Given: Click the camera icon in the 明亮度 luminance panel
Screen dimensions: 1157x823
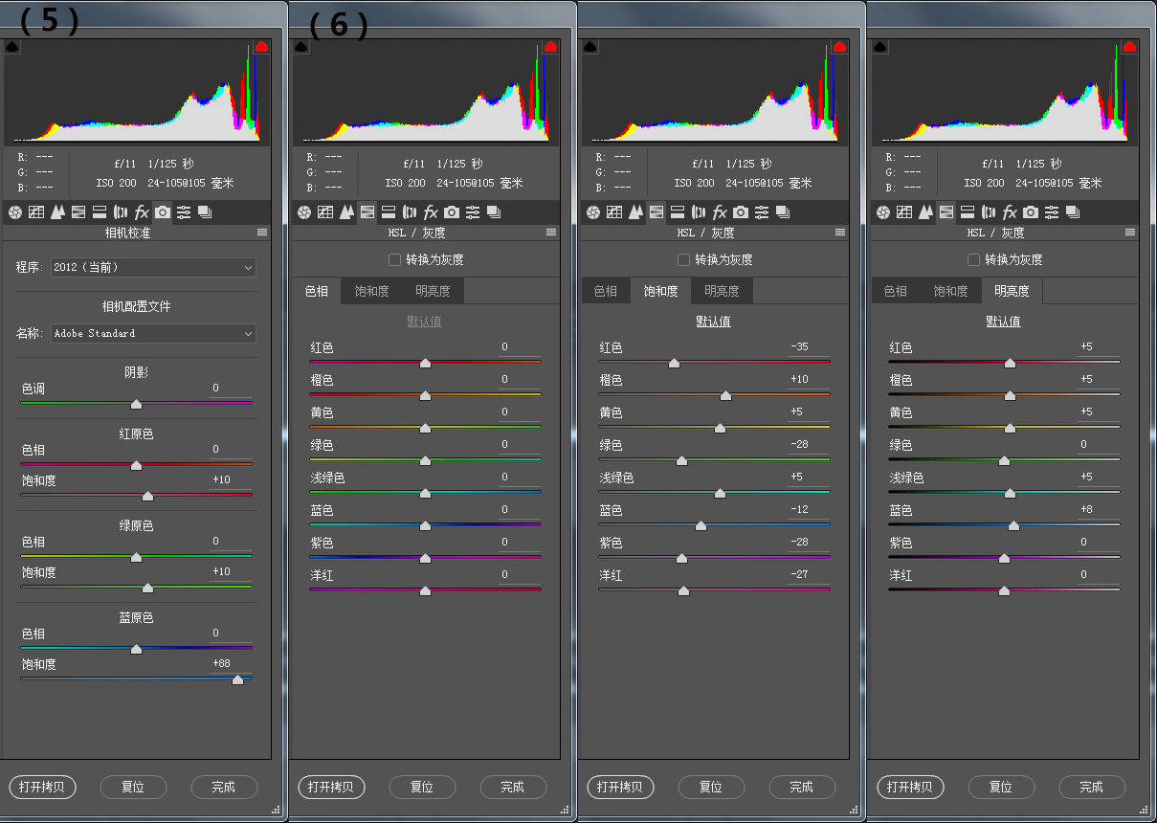Looking at the screenshot, I should (x=1031, y=212).
